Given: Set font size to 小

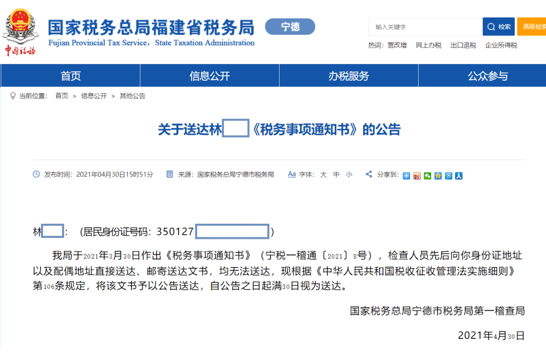Looking at the screenshot, I should pyautogui.click(x=349, y=175).
